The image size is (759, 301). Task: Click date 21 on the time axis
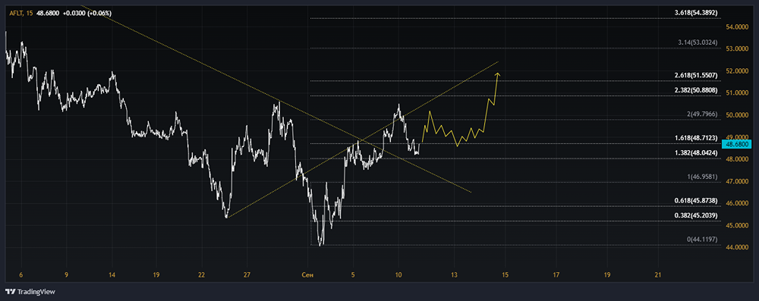click(658, 275)
